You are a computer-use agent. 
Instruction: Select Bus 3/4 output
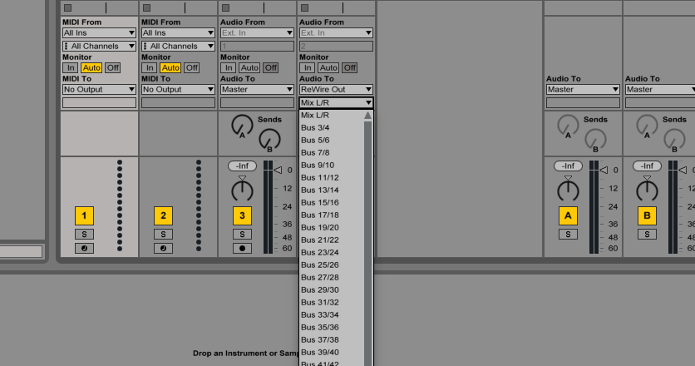(332, 128)
